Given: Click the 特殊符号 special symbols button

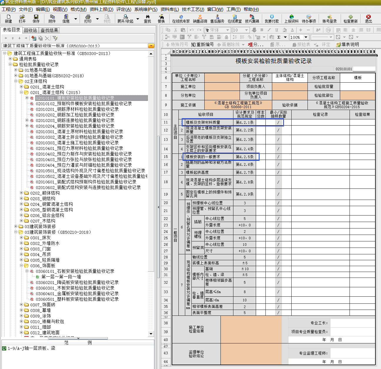Looking at the screenshot, I should 177,44.
